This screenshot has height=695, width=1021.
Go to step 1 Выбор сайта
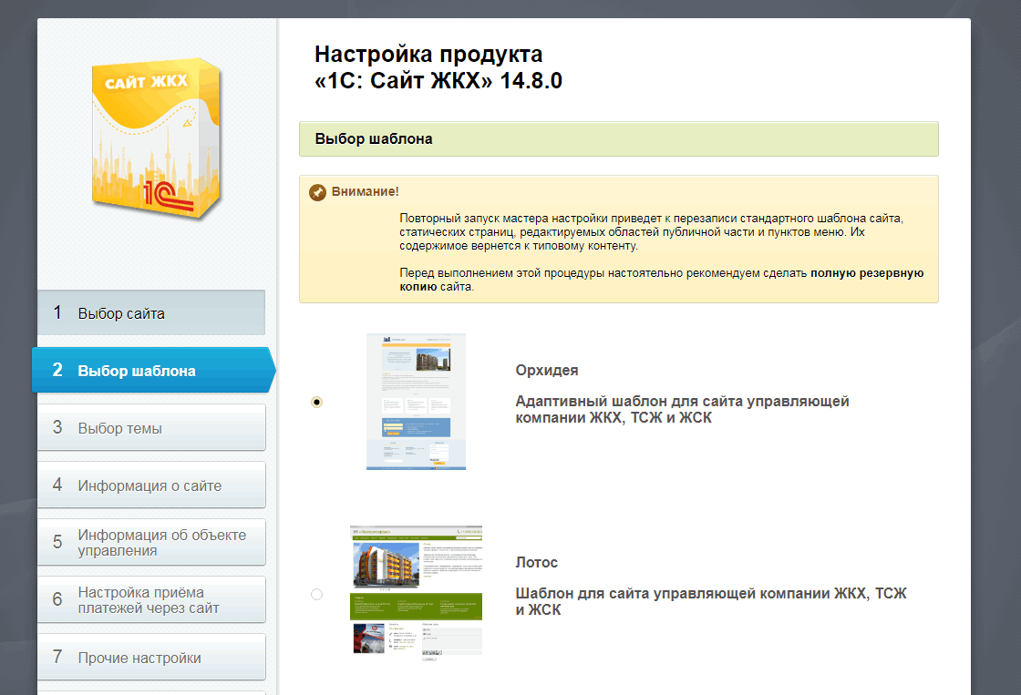[151, 313]
